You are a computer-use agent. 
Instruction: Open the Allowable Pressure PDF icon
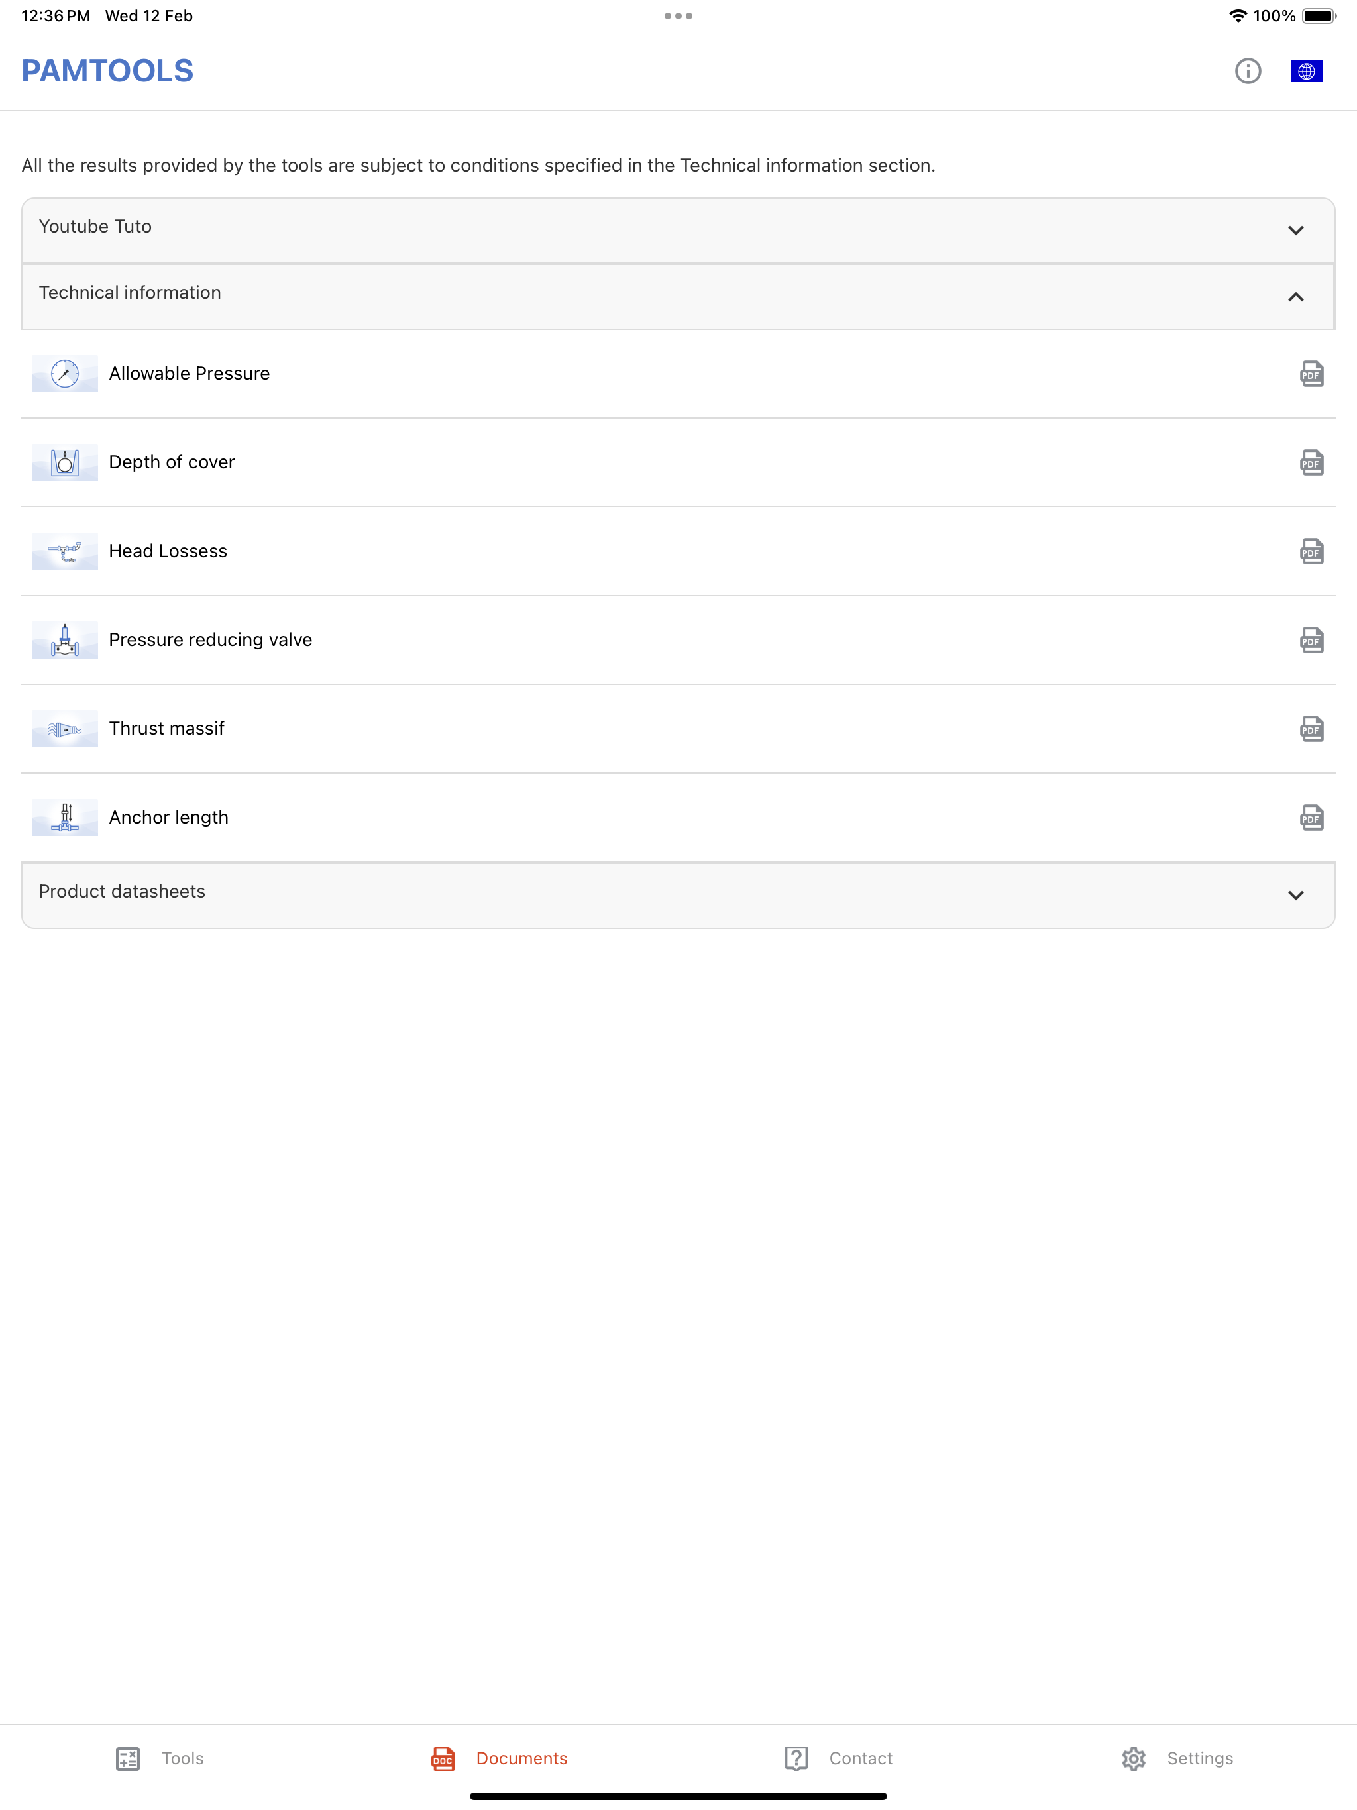point(1311,374)
